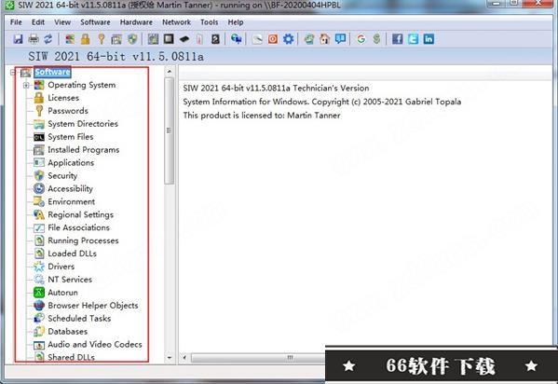Select Loaded DLLs in the tree
Viewport: 558px width, 384px height.
point(72,254)
